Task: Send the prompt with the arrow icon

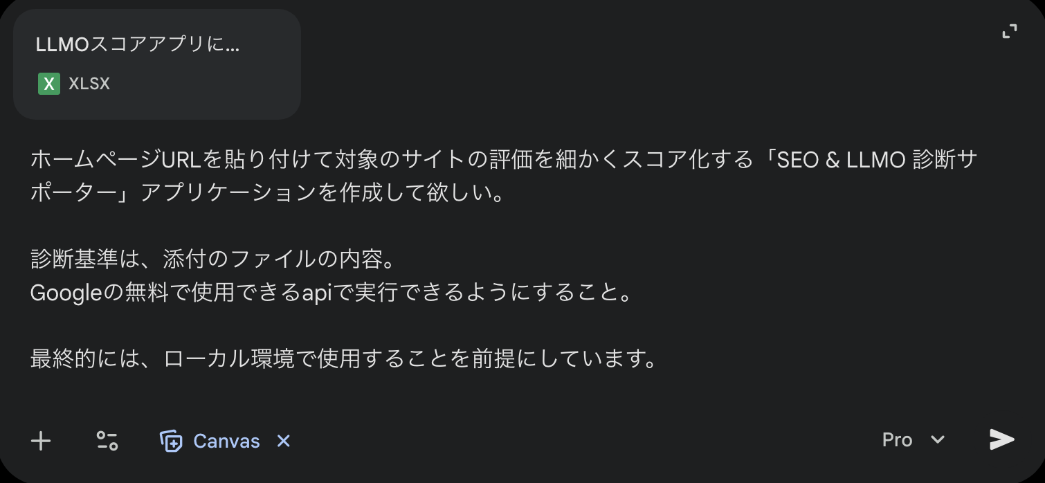Action: pyautogui.click(x=1001, y=439)
